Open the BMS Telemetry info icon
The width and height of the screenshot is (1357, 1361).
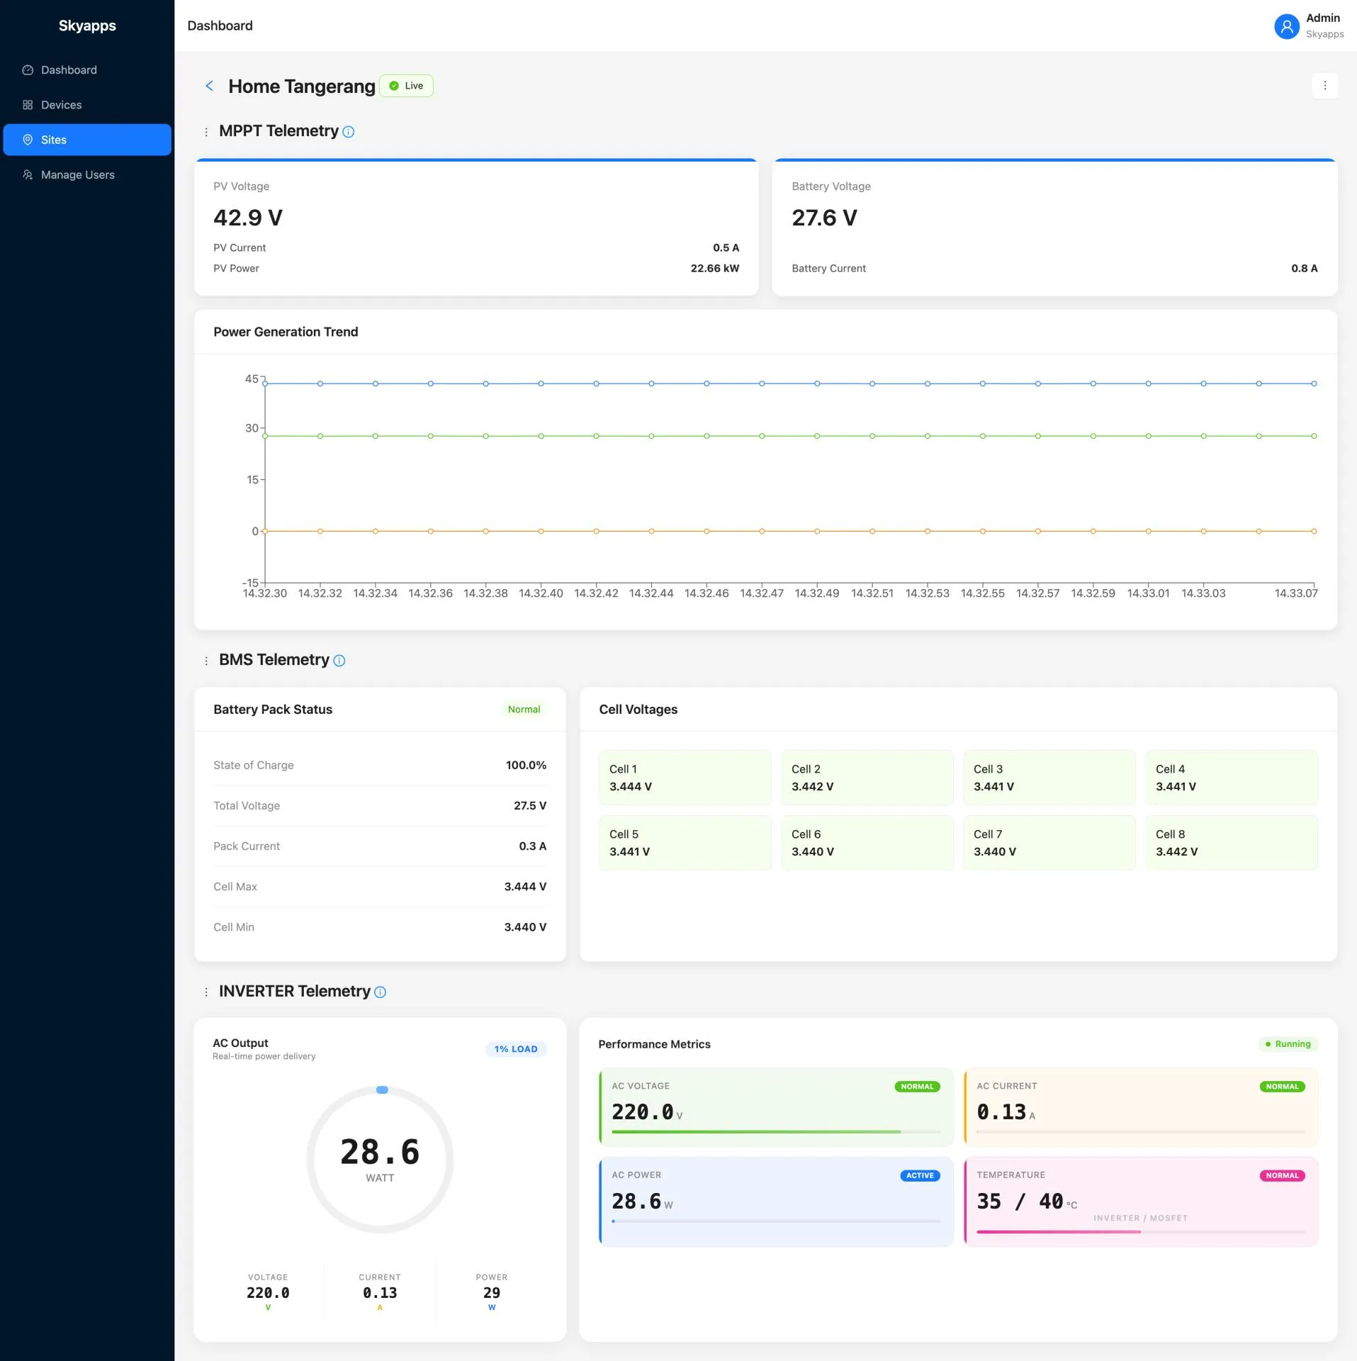coord(339,661)
